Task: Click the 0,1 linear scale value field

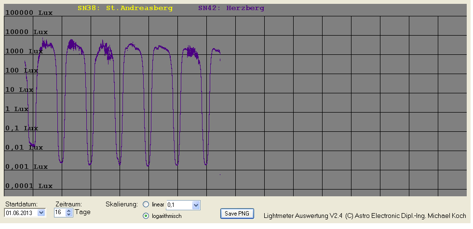Action: tap(179, 205)
